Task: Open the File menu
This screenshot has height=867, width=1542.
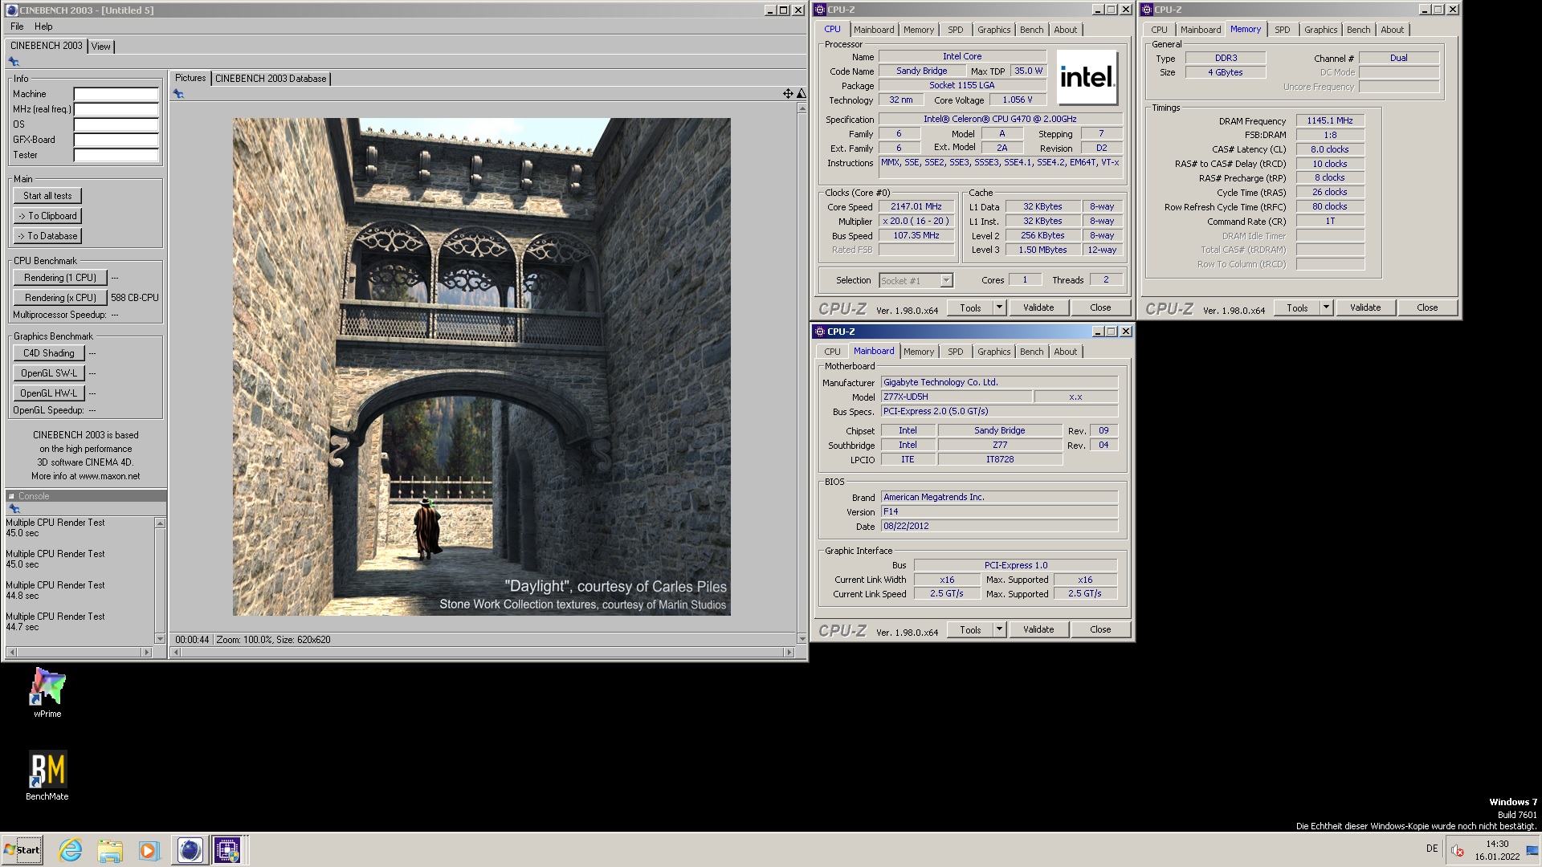Action: [17, 26]
